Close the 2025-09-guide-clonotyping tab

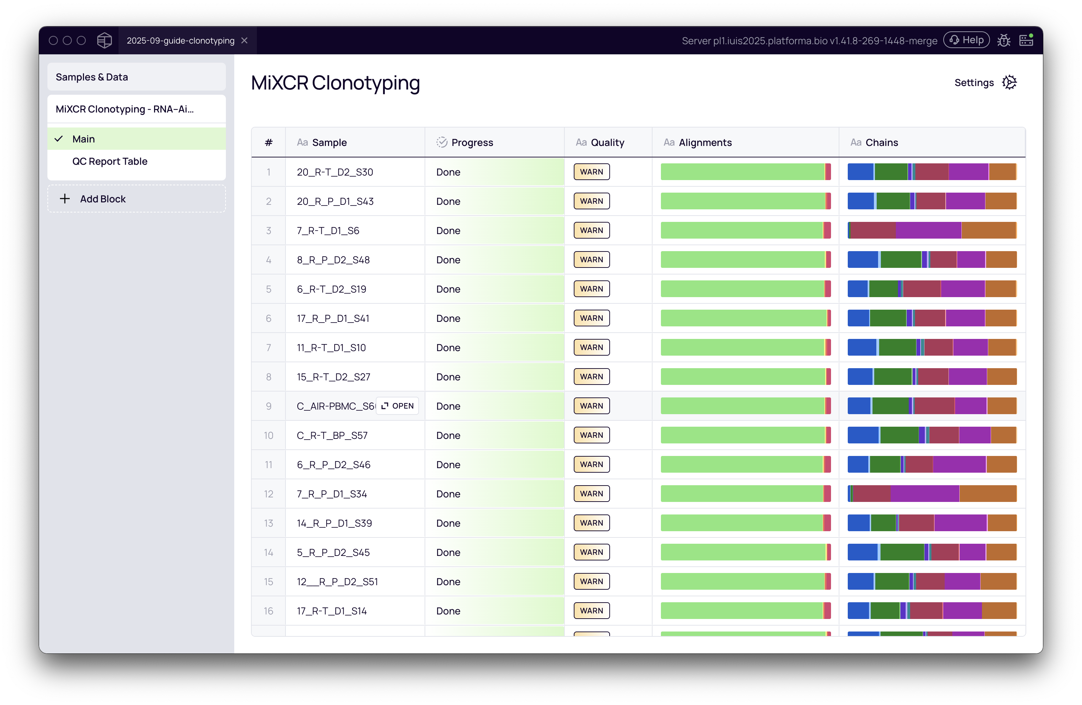(245, 40)
